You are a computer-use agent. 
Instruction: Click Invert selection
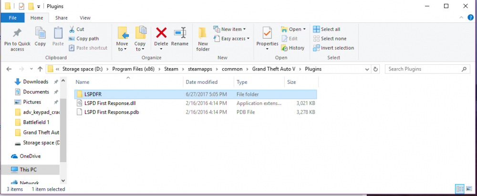[x=333, y=48]
